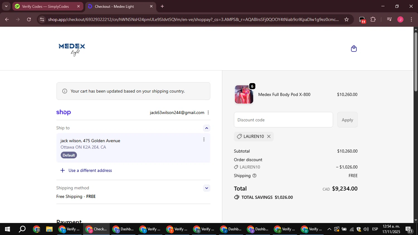Switch to the Verify Codes — SimplyCodes tab
The height and width of the screenshot is (235, 418).
tap(48, 6)
